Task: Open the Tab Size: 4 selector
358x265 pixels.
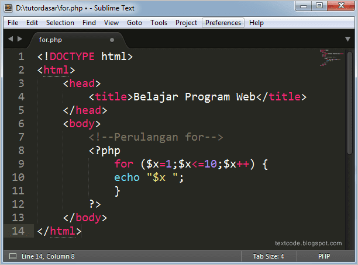Action: (268, 256)
